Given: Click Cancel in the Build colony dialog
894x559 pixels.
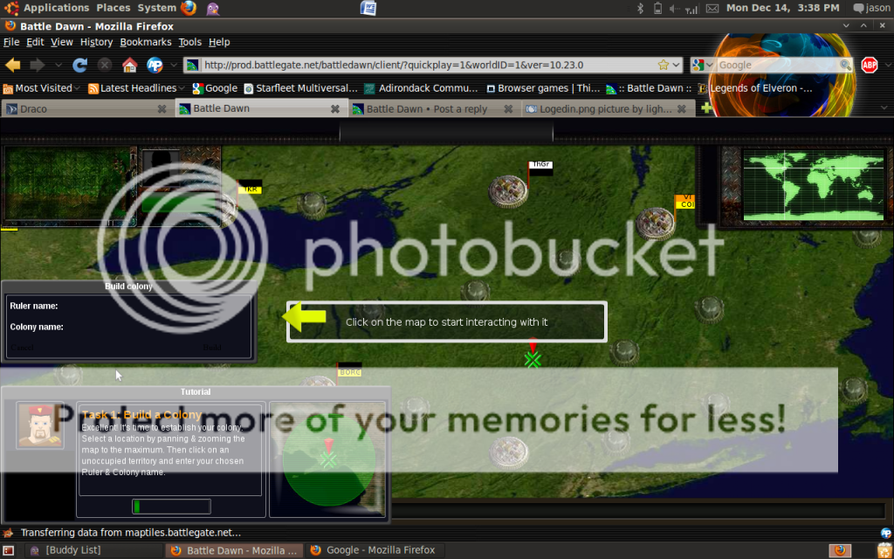Looking at the screenshot, I should pyautogui.click(x=22, y=347).
